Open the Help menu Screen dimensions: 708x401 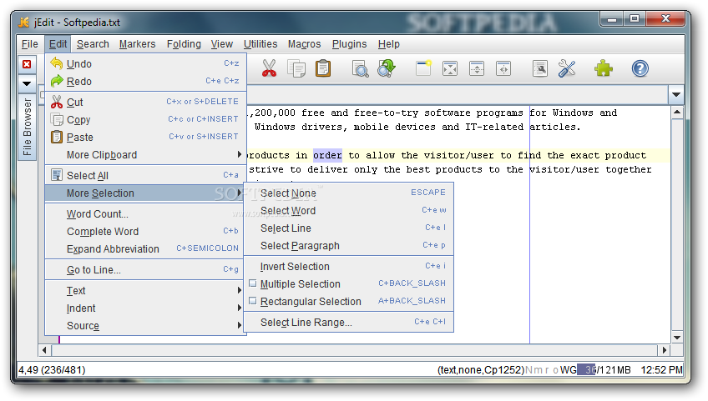click(x=389, y=44)
